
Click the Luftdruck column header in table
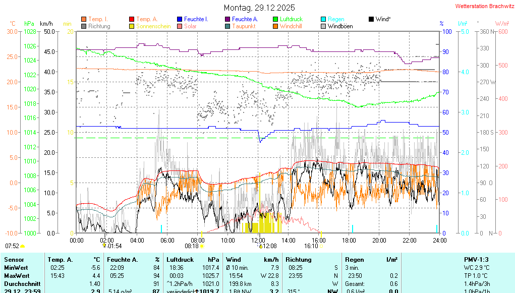180,259
